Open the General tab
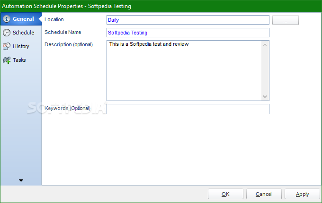The width and height of the screenshot is (322, 203). (21, 19)
